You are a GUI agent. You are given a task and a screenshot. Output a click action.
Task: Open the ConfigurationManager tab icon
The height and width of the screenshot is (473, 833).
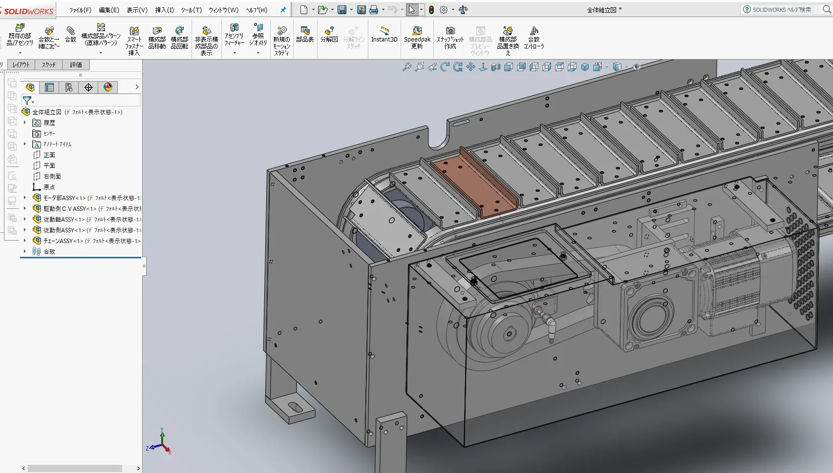click(69, 87)
